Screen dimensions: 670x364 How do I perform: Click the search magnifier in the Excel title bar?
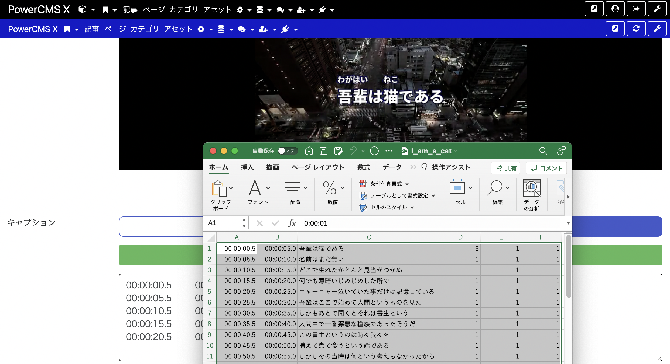[x=543, y=151]
